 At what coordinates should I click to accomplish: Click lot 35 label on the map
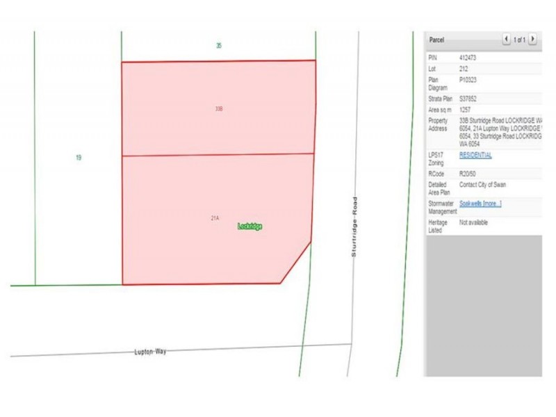coord(218,46)
